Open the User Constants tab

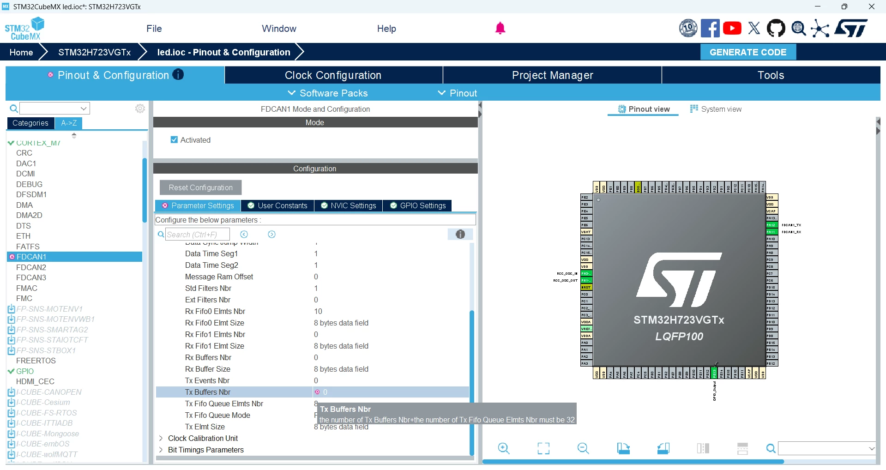tap(277, 205)
